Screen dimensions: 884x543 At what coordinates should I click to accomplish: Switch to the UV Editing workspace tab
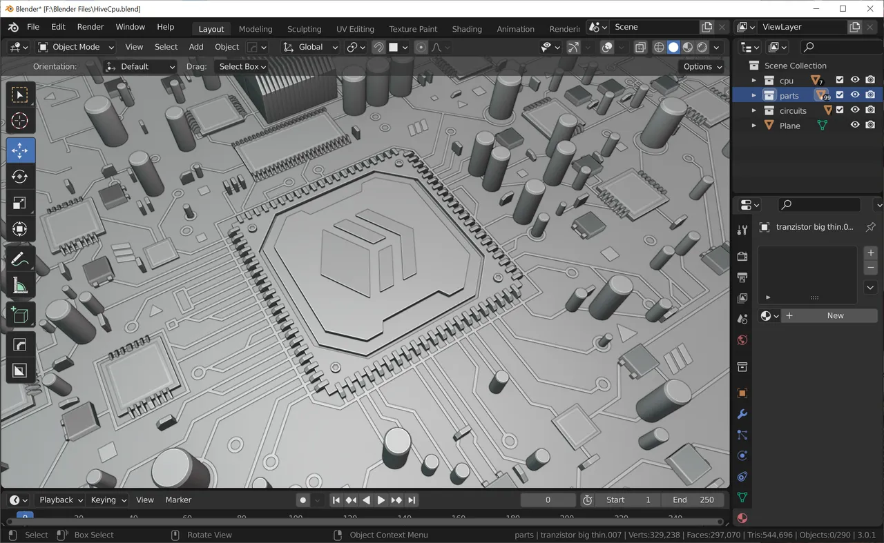(355, 29)
